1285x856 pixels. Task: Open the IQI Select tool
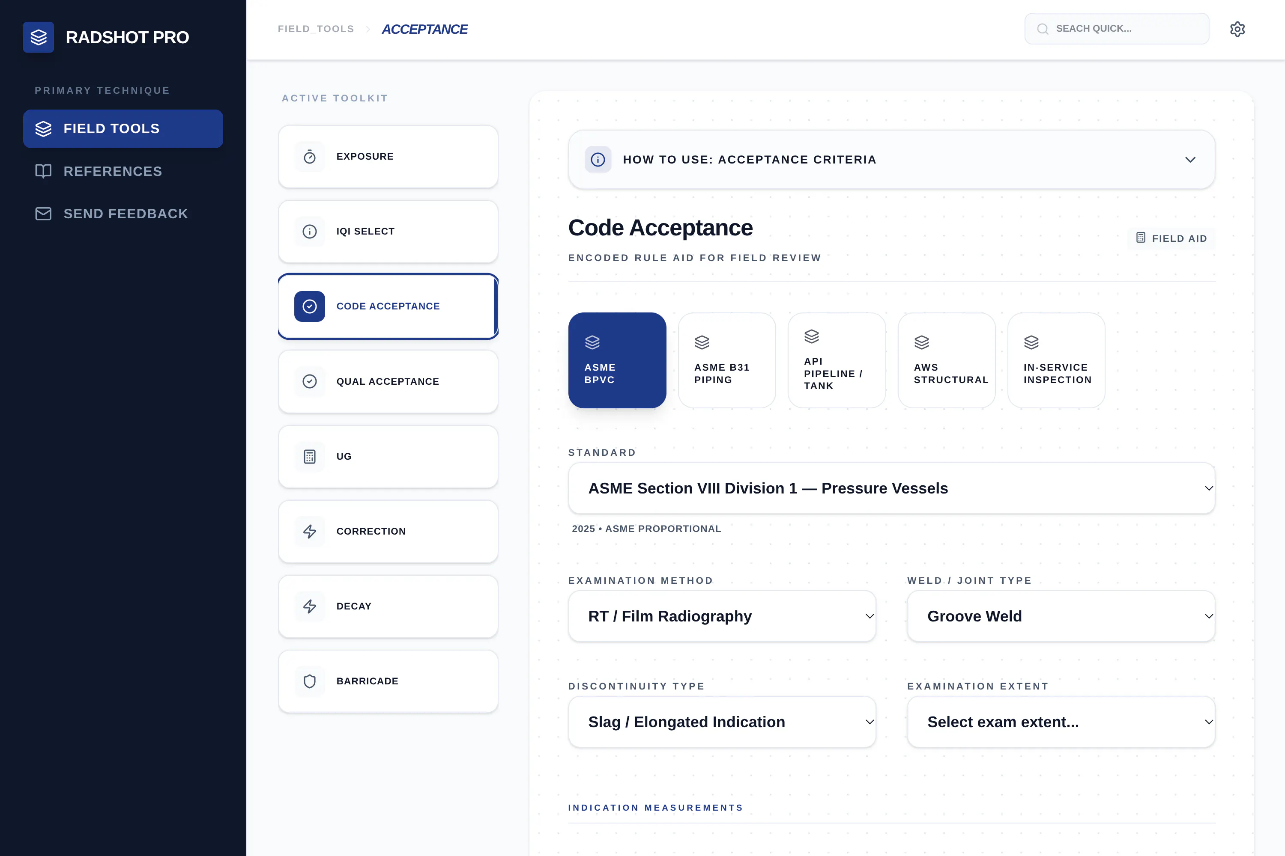click(x=388, y=232)
